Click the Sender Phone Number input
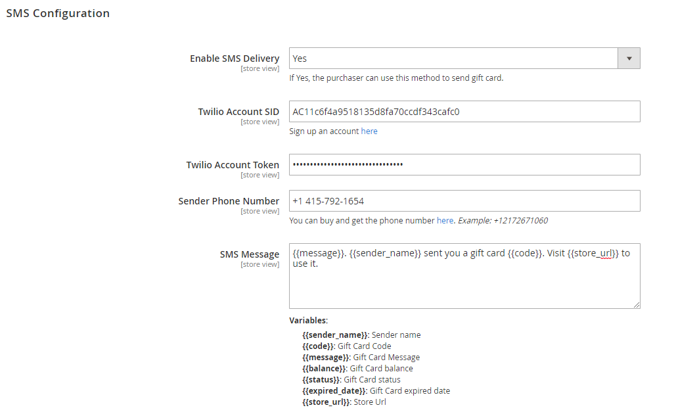The height and width of the screenshot is (418, 699). point(464,200)
